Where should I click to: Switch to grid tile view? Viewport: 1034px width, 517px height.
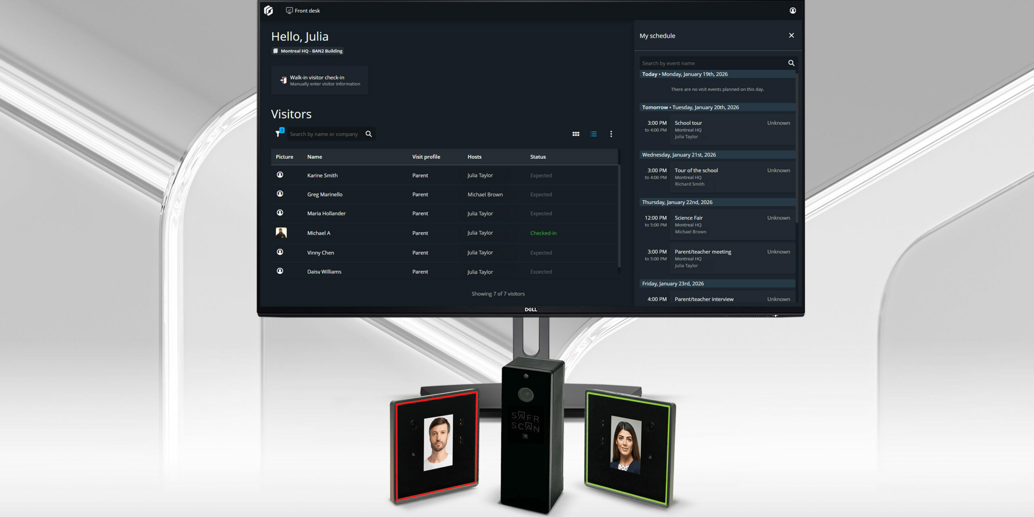coord(576,134)
